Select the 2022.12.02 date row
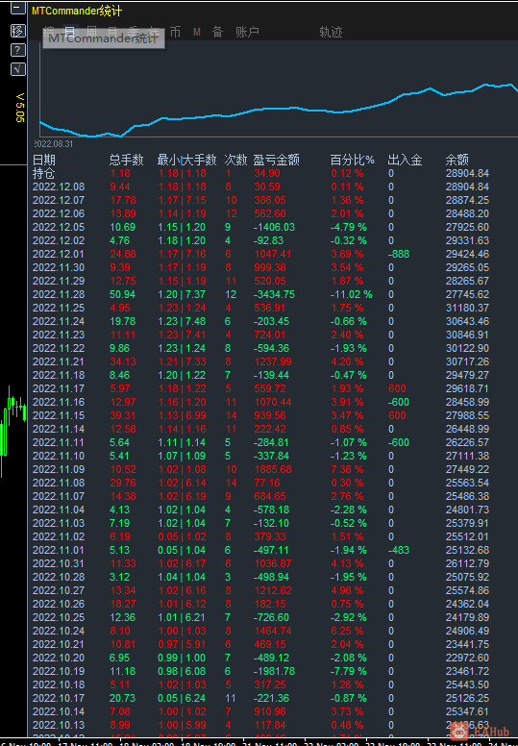Screen dimensions: 518x746 59,240
